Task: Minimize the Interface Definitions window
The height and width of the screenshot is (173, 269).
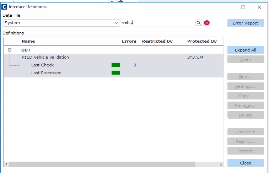Action: (x=227, y=7)
